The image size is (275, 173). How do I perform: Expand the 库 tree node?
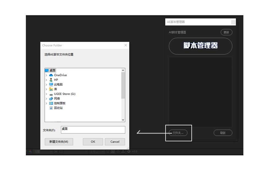[46, 89]
